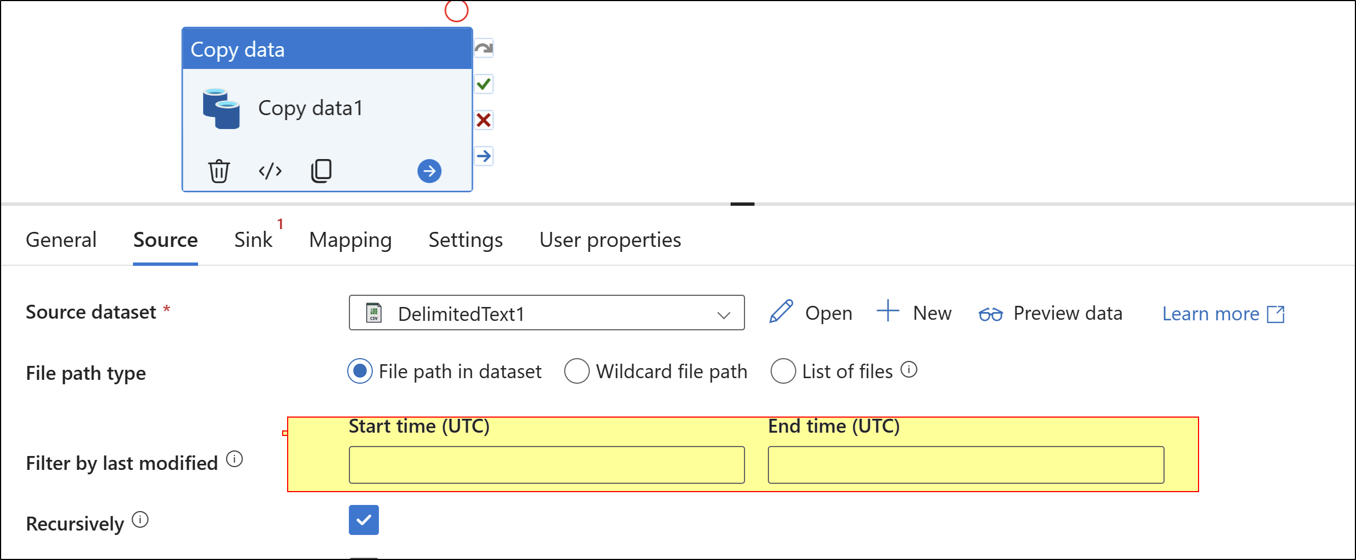The height and width of the screenshot is (560, 1356).
Task: Select File path in dataset option
Action: 360,371
